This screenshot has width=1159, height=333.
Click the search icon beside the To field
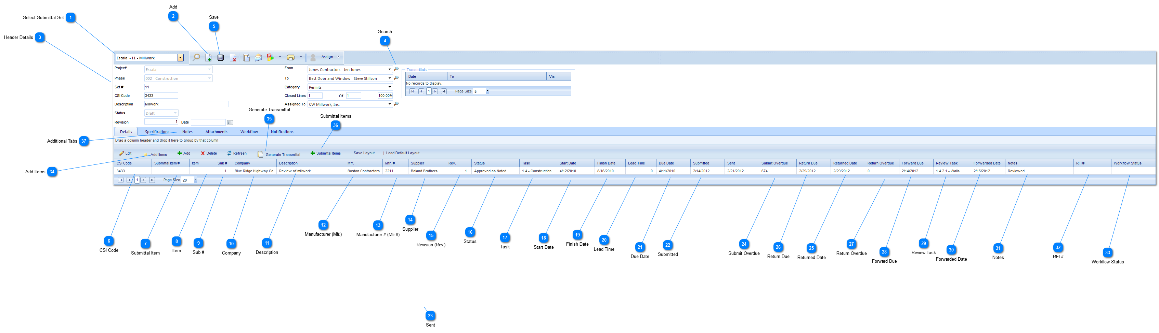pyautogui.click(x=396, y=78)
